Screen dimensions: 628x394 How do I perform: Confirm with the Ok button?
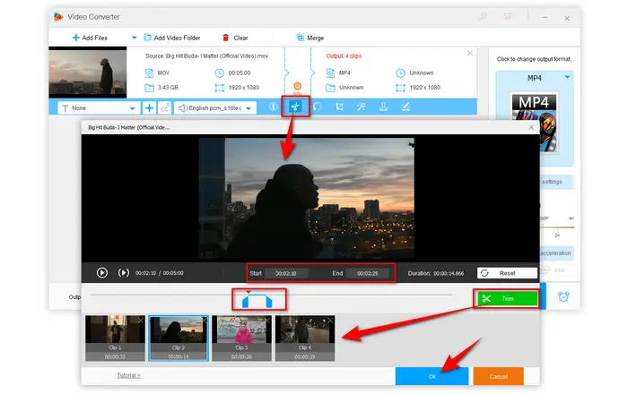(x=432, y=376)
